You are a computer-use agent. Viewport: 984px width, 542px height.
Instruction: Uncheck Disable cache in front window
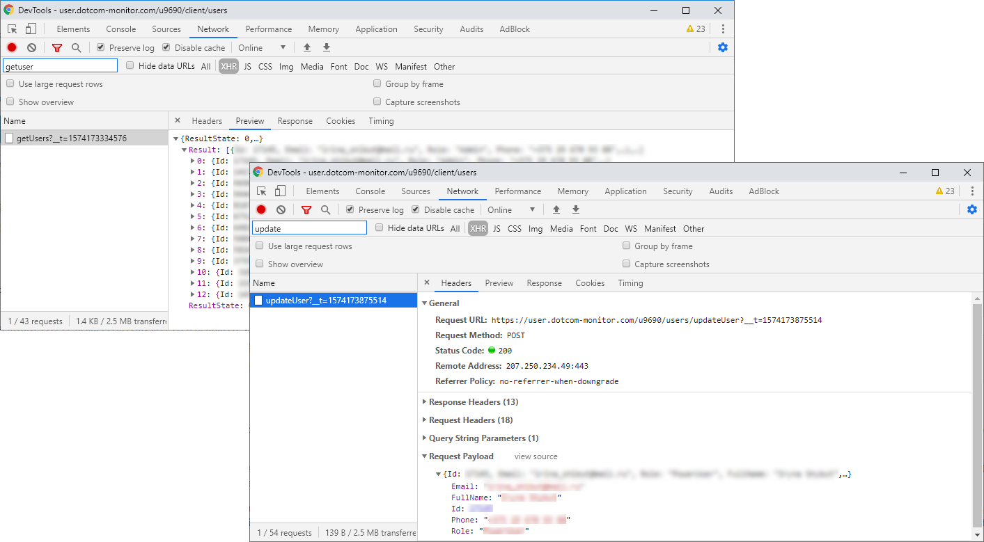coord(416,209)
